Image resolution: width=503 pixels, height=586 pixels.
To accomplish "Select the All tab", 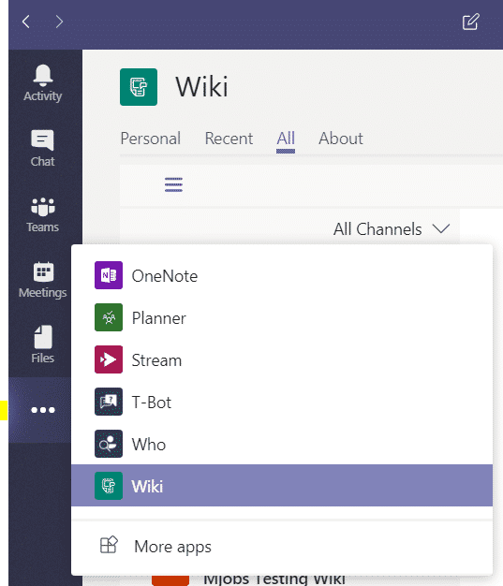I will click(286, 139).
